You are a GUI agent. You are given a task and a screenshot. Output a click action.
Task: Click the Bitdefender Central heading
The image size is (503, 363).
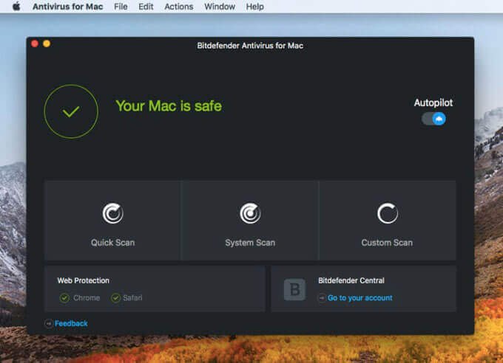pos(351,280)
